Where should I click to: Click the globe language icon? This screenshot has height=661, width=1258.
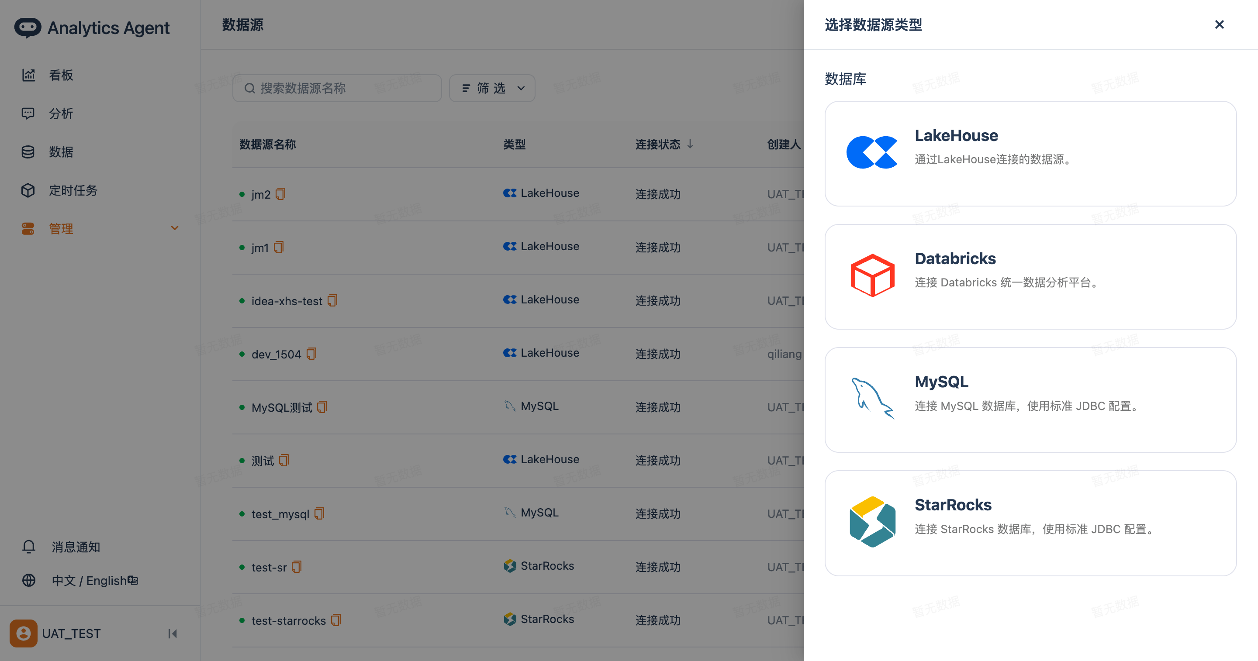pos(29,581)
